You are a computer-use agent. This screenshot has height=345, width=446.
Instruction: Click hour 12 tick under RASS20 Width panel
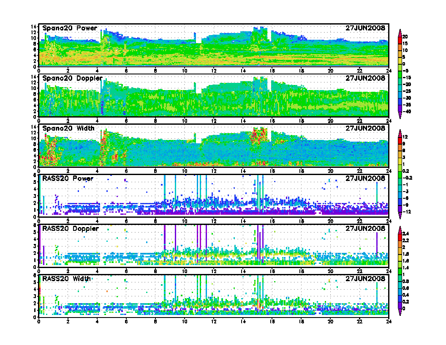214,321
